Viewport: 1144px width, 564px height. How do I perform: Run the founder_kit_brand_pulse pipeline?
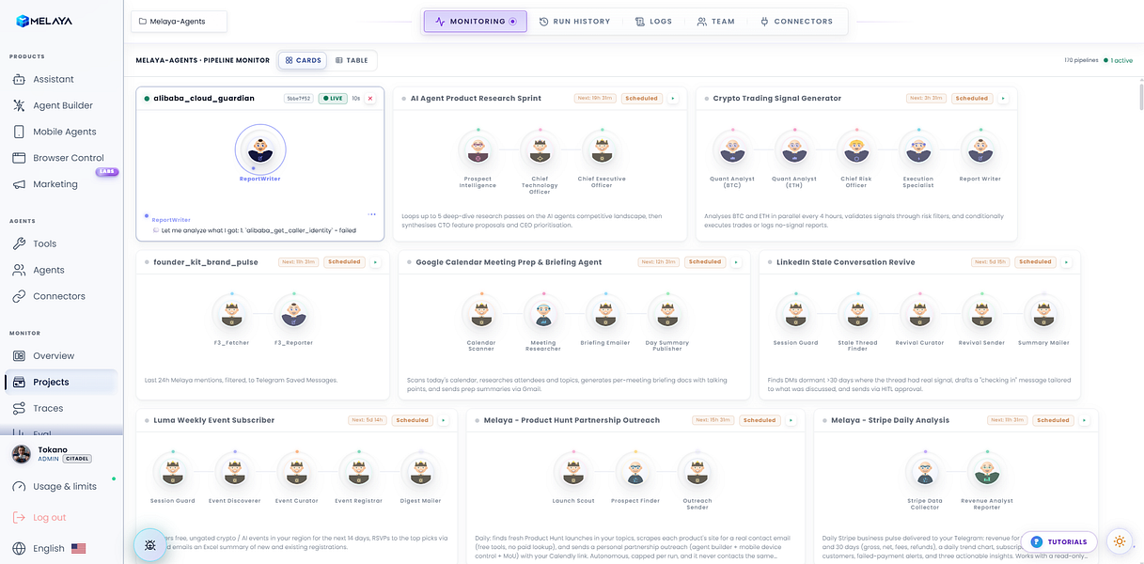click(x=375, y=262)
